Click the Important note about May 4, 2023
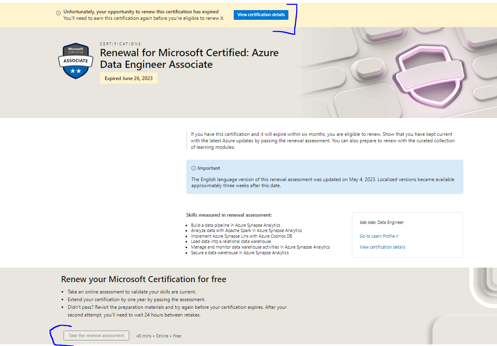The height and width of the screenshot is (346, 497). [323, 182]
